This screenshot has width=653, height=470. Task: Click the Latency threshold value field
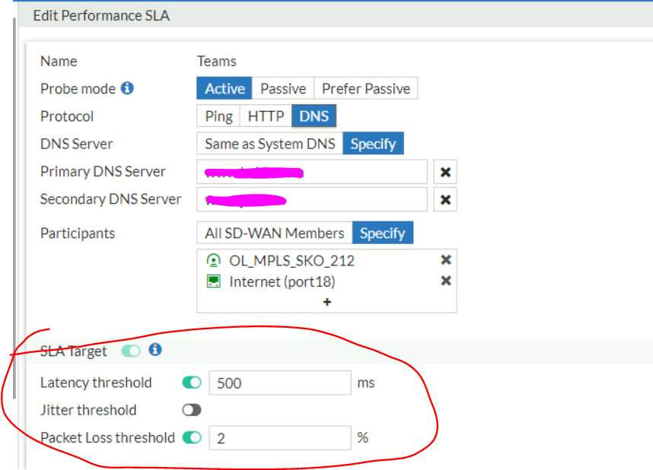[279, 383]
